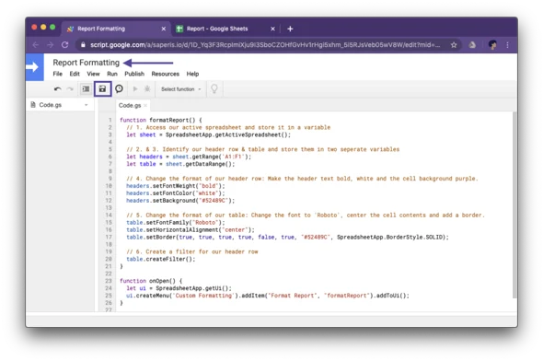The image size is (543, 361).
Task: Click the code editor vertical scrollbar
Action: click(x=514, y=204)
